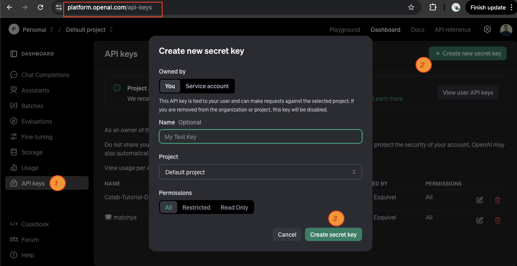Image resolution: width=517 pixels, height=266 pixels.
Task: Delete the matchya API key
Action: 498,220
